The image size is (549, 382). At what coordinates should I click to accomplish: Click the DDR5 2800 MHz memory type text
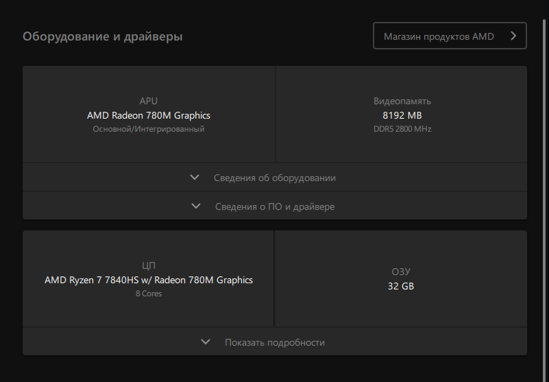point(402,129)
